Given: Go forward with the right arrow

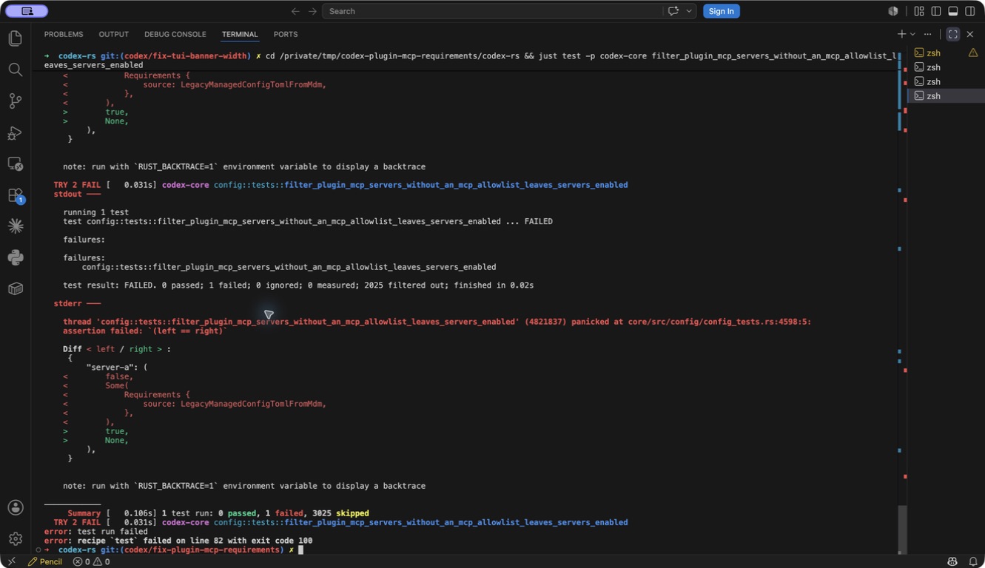Looking at the screenshot, I should [312, 11].
